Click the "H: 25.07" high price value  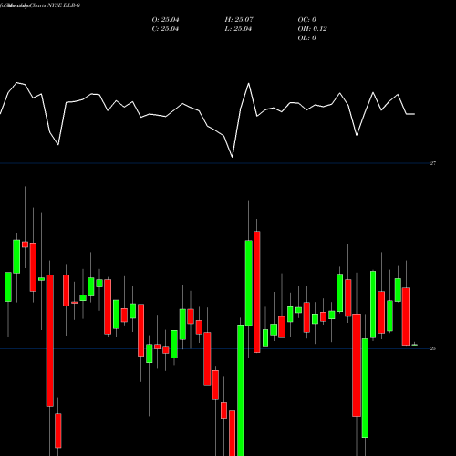tap(239, 20)
